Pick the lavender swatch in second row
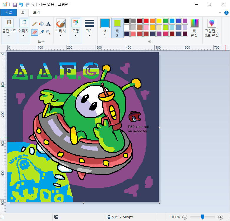 185,27
